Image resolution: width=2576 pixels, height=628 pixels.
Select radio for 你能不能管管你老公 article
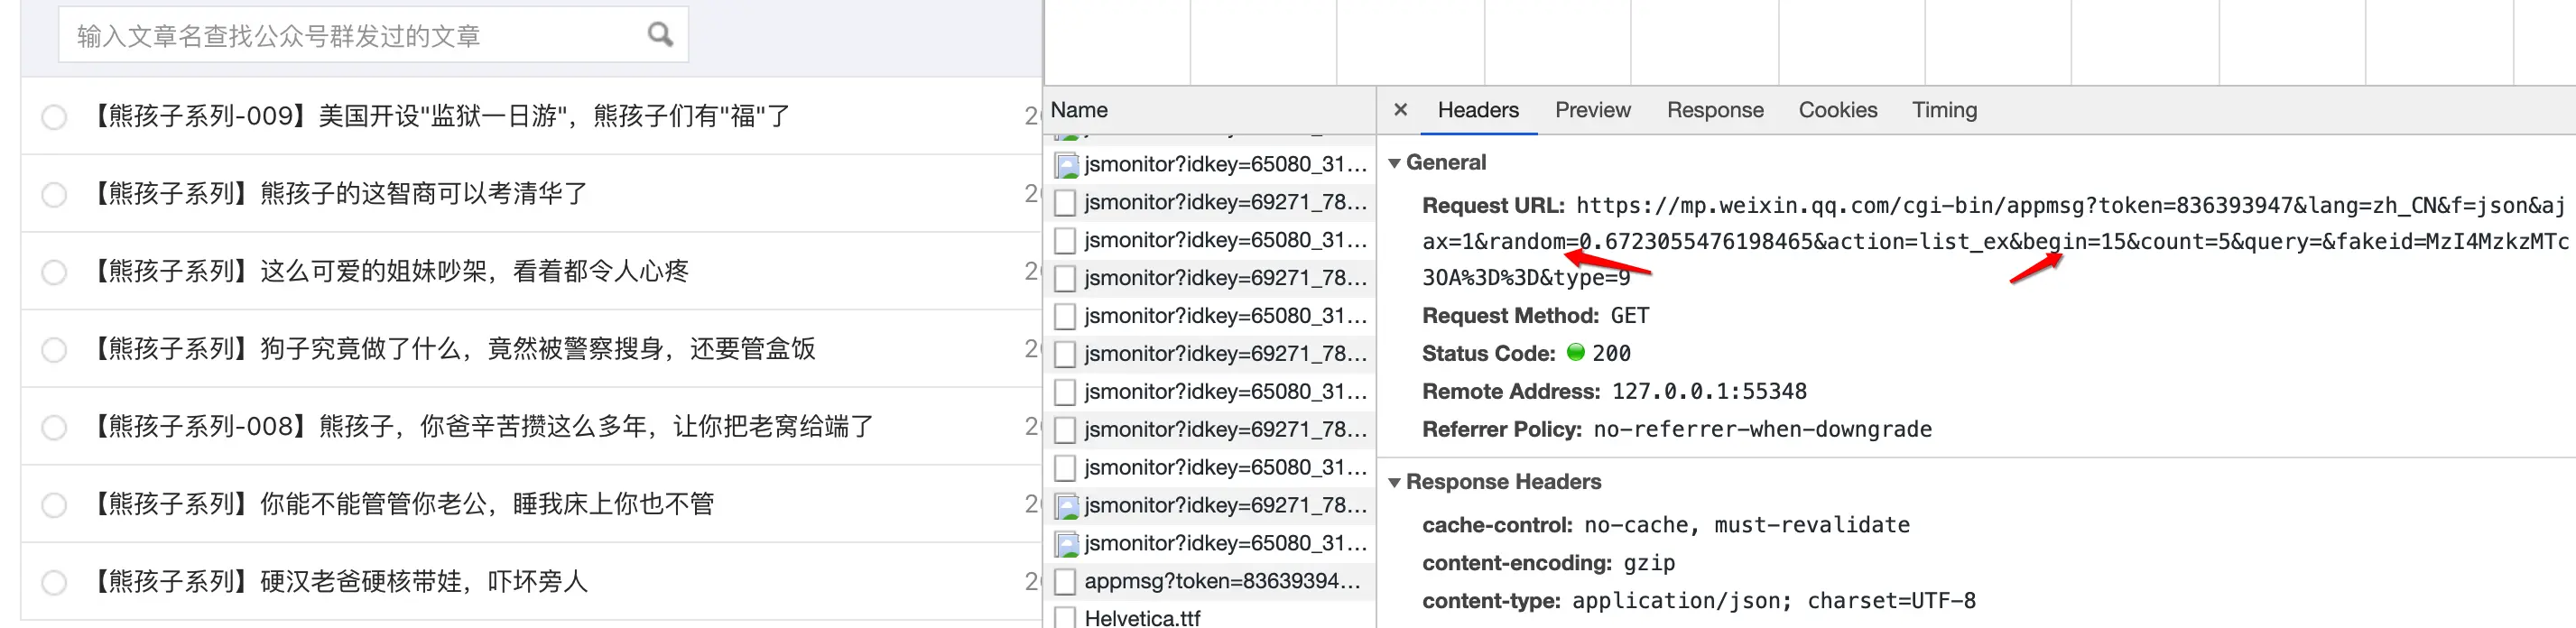click(x=54, y=505)
